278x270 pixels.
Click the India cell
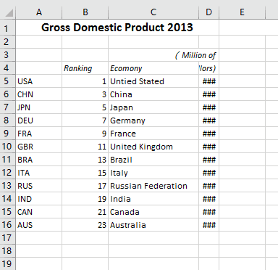click(153, 199)
